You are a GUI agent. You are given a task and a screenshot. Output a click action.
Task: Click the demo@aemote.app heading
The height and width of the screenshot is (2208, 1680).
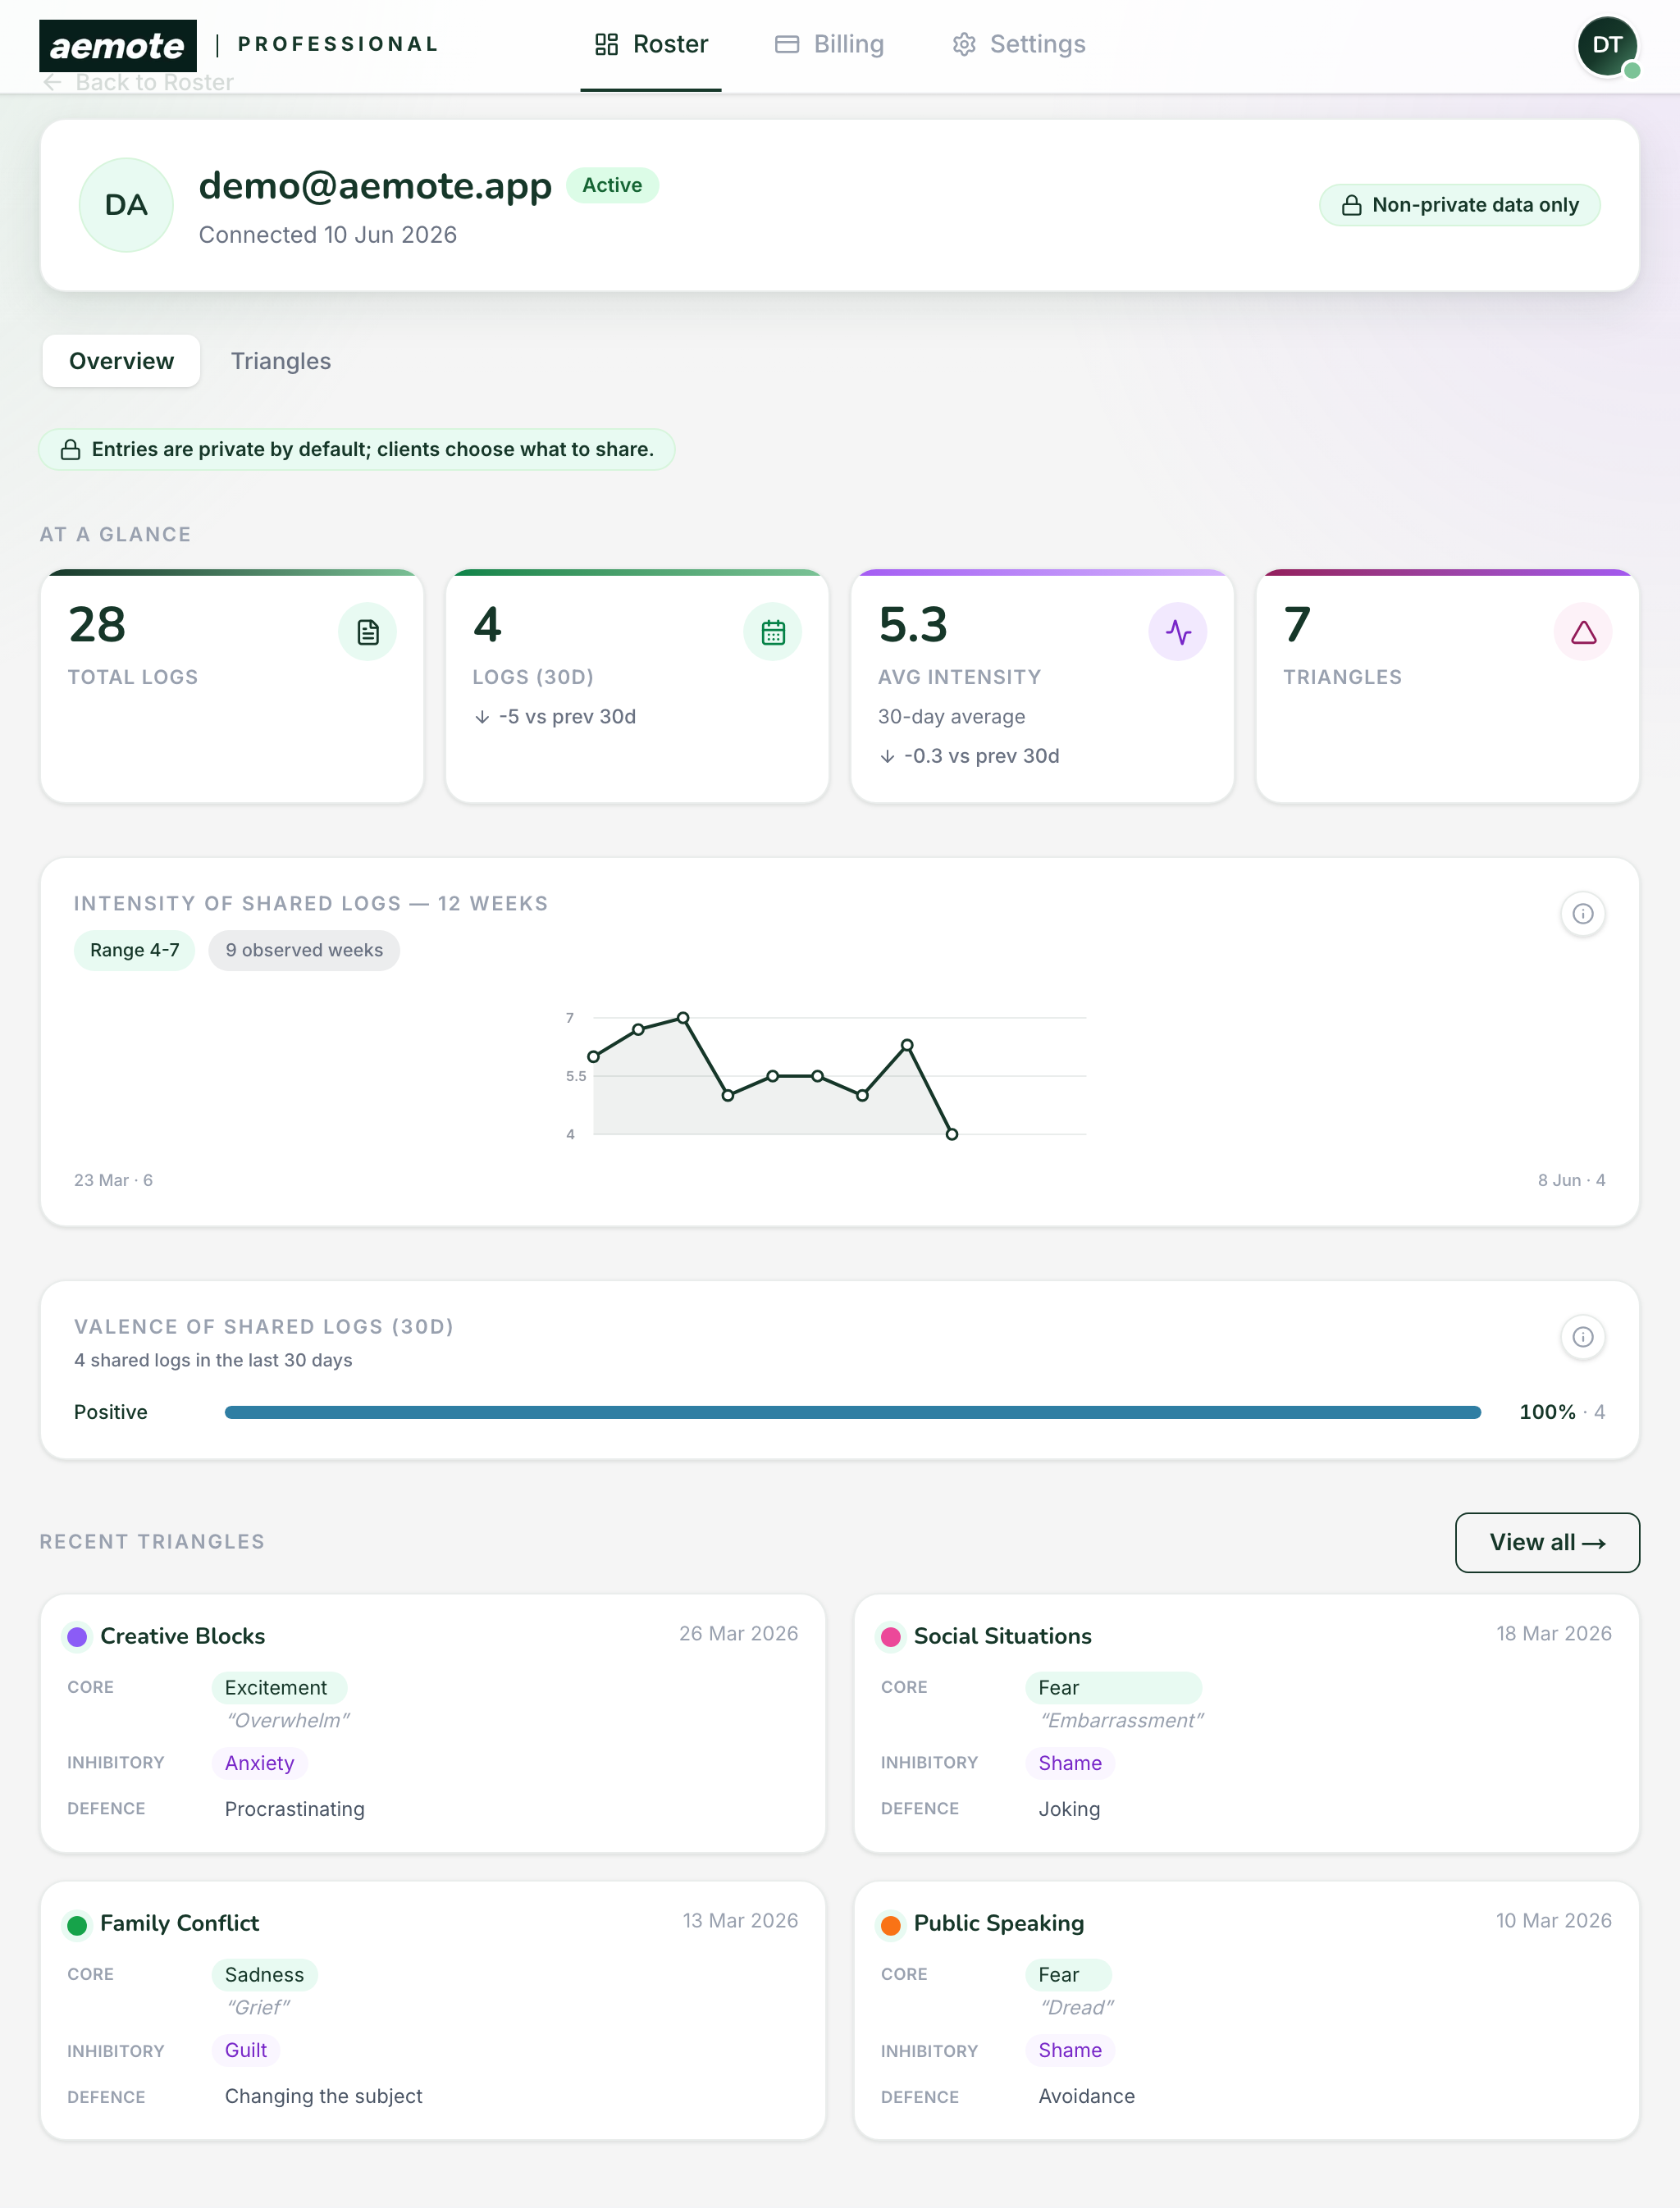[375, 186]
